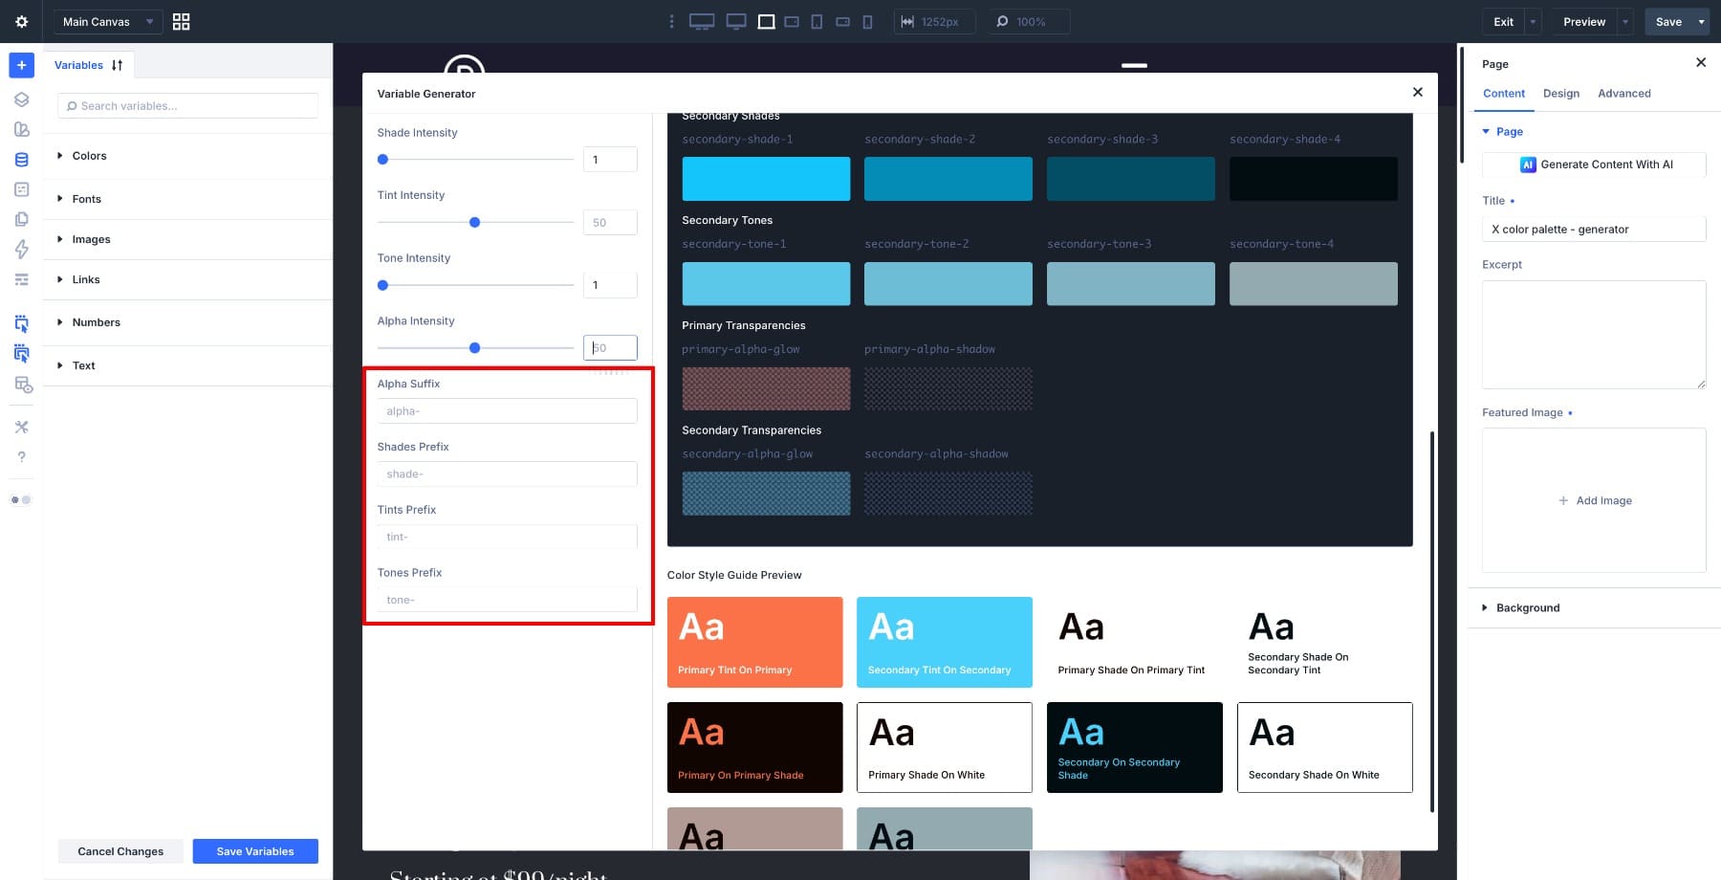1721x880 pixels.
Task: Click the Exit button
Action: point(1504,21)
